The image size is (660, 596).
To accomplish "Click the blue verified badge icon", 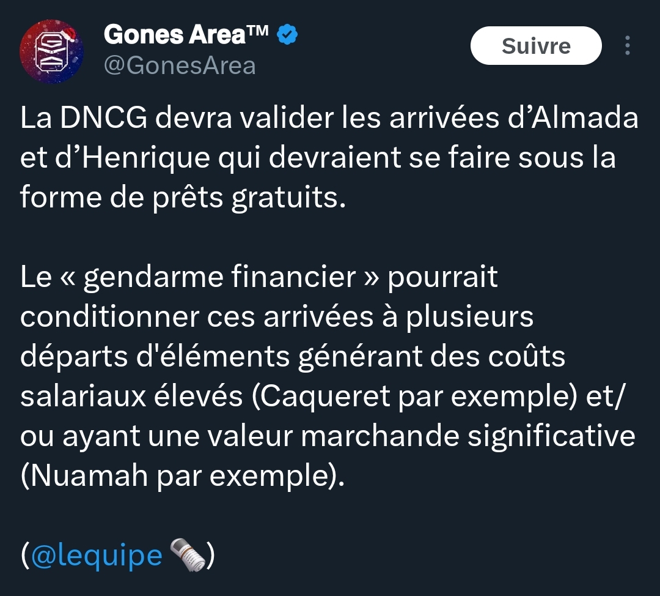I will 287,34.
